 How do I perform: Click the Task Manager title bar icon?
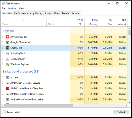pos(3,4)
